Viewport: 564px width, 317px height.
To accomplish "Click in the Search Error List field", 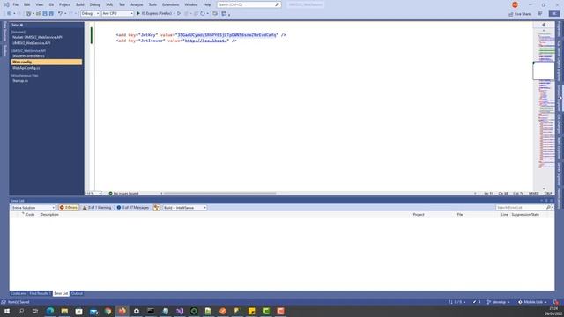I will coord(521,208).
